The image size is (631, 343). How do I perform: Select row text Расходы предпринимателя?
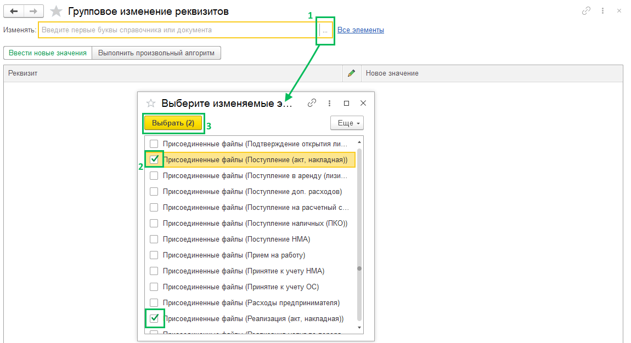251,303
